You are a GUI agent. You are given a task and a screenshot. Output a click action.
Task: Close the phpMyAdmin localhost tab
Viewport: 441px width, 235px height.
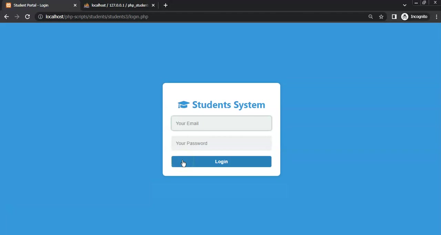point(153,5)
